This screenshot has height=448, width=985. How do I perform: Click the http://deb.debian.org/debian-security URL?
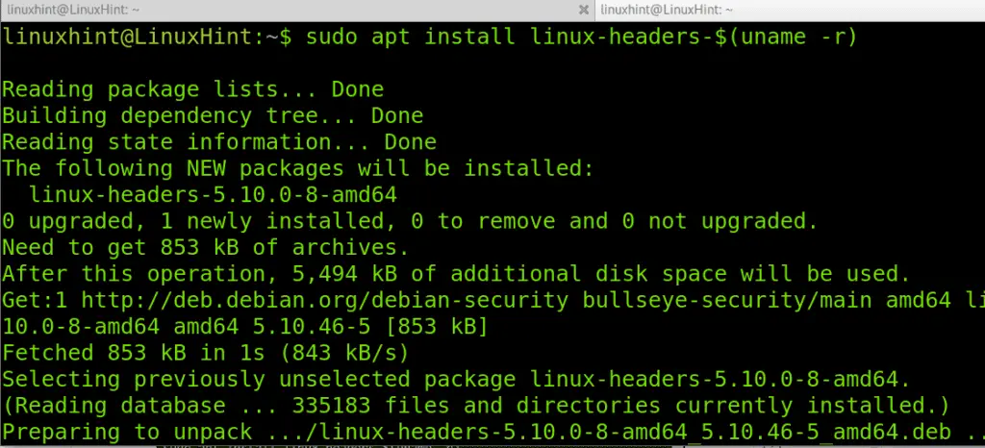coord(325,301)
